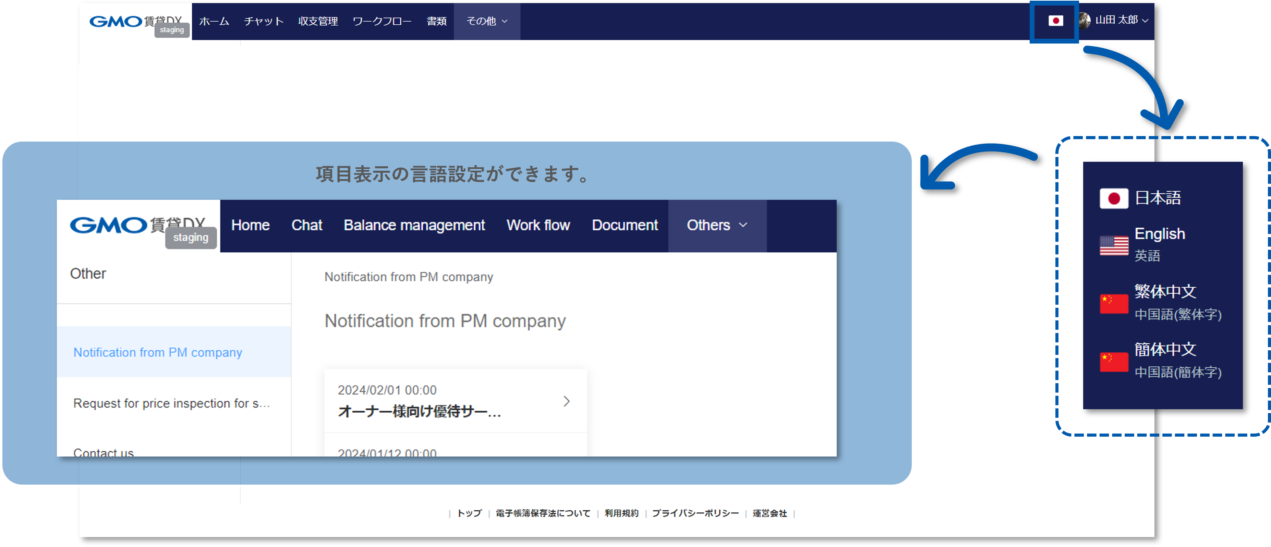Expand the その他 menu in top navigation
The image size is (1271, 547).
tap(486, 21)
